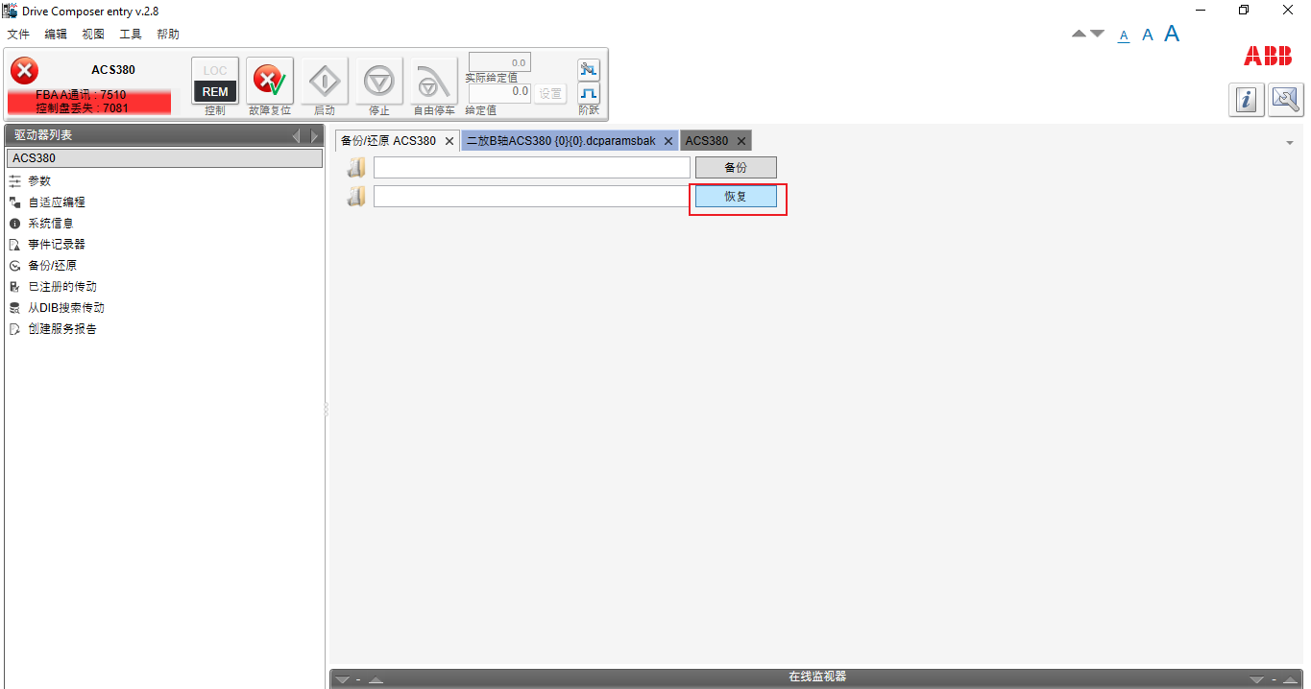
Task: Click the 故障复位 fault reset icon
Action: (x=270, y=80)
